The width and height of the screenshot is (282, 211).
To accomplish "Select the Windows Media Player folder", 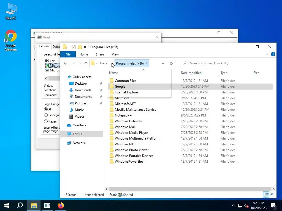I will (x=131, y=133).
